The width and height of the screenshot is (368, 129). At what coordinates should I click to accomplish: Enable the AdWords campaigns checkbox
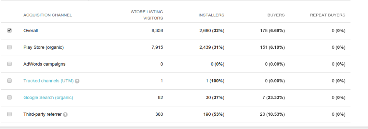(9, 64)
